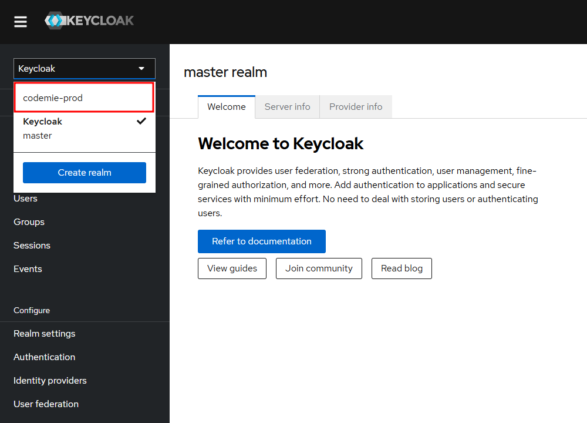Collapse the realm selector dropdown

point(85,69)
